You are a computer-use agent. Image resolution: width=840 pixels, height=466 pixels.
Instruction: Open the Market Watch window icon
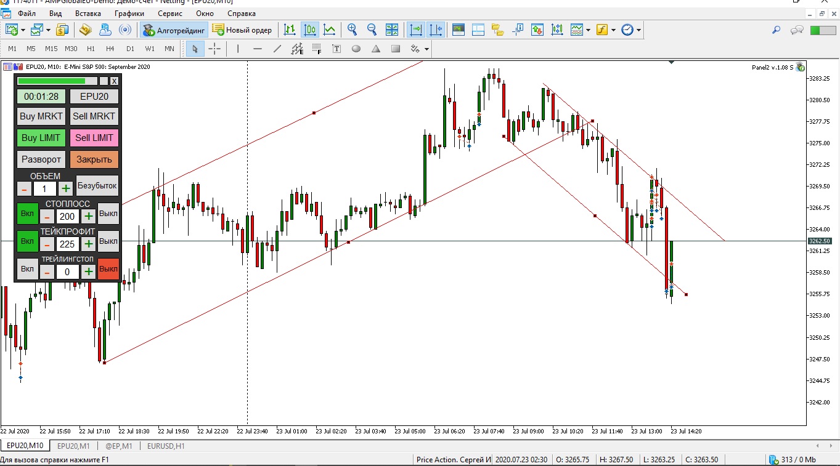click(x=458, y=29)
